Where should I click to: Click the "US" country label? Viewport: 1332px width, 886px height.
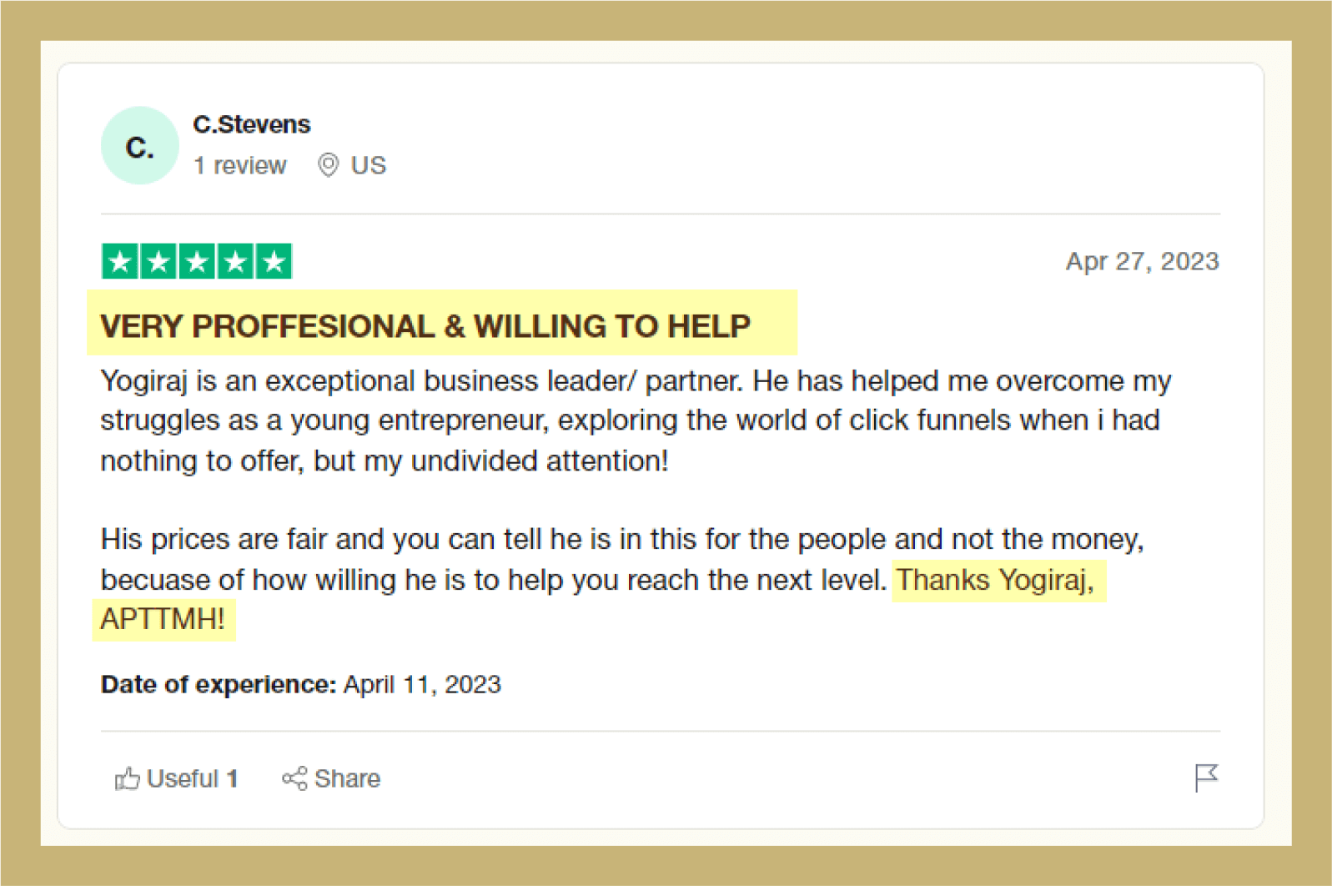click(x=369, y=165)
